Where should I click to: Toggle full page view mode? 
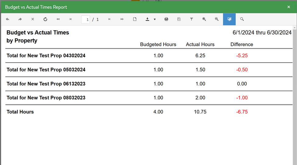pyautogui.click(x=229, y=19)
